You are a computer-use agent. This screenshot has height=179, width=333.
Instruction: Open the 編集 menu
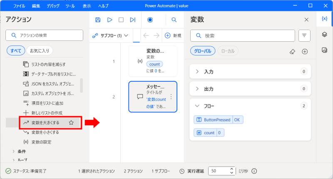(x=36, y=6)
